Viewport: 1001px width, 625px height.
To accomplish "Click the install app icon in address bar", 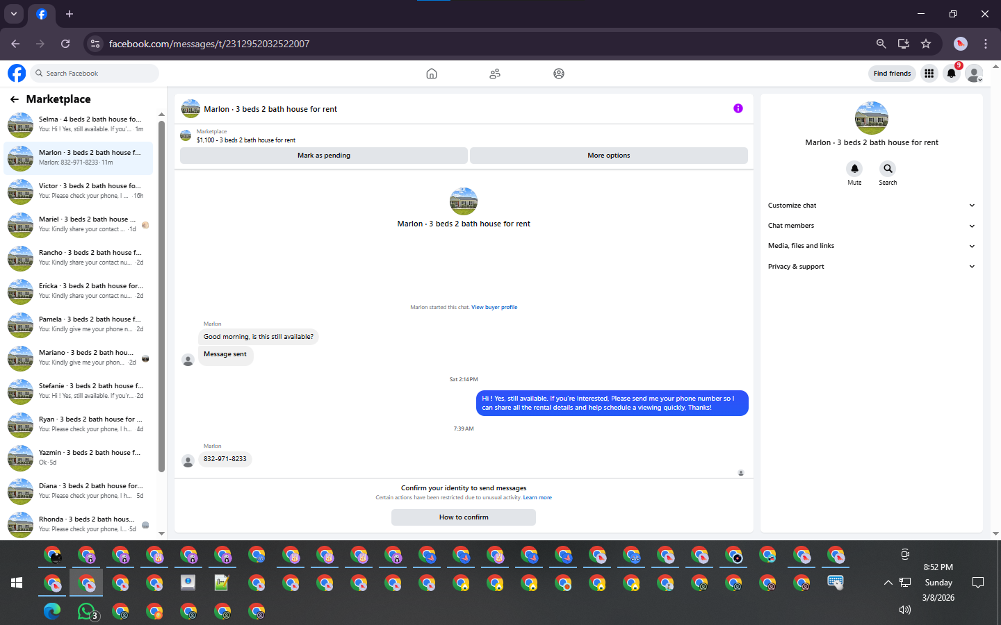I will tap(904, 44).
